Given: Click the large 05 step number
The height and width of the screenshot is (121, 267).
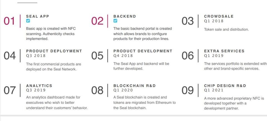Looking at the screenshot, I should 97,56.
